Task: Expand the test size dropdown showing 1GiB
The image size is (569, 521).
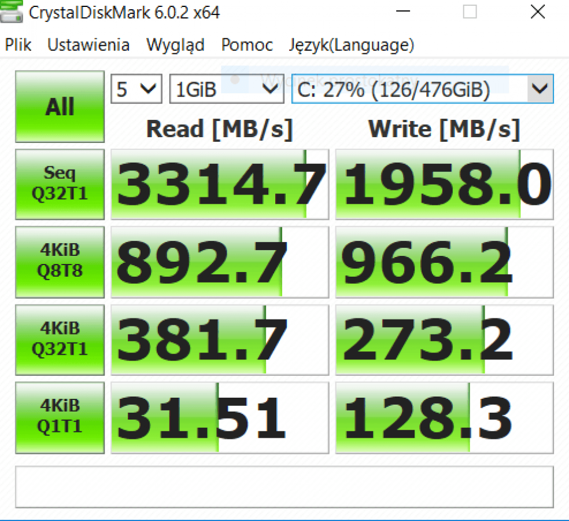Action: pyautogui.click(x=227, y=89)
